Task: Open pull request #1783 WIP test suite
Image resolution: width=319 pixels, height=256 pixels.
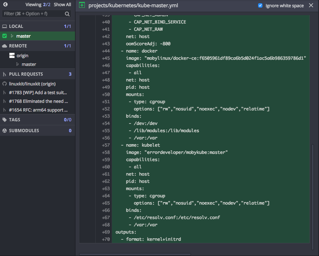Action: click(x=38, y=93)
